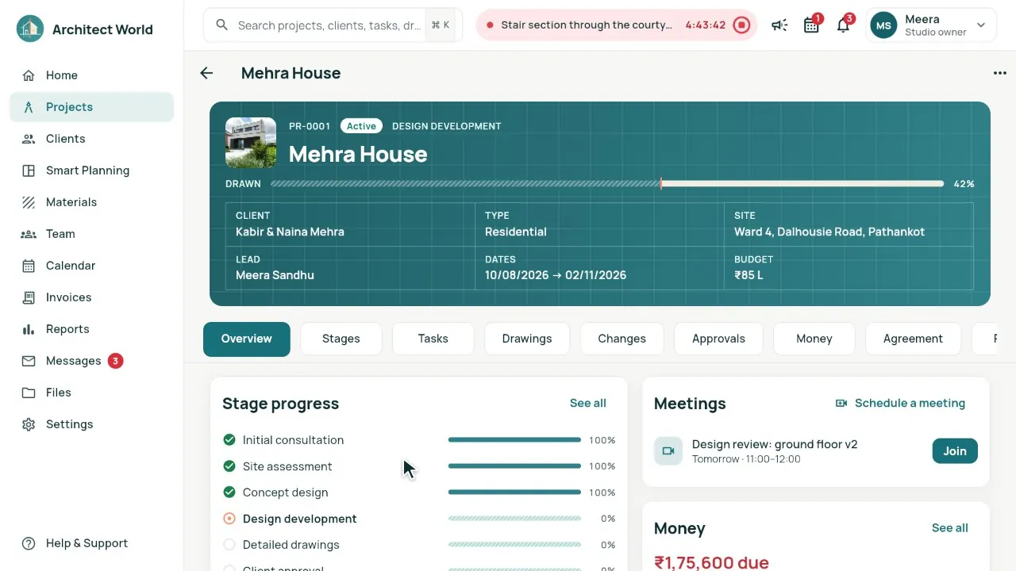
Task: Open the Reports section
Action: (x=91, y=329)
